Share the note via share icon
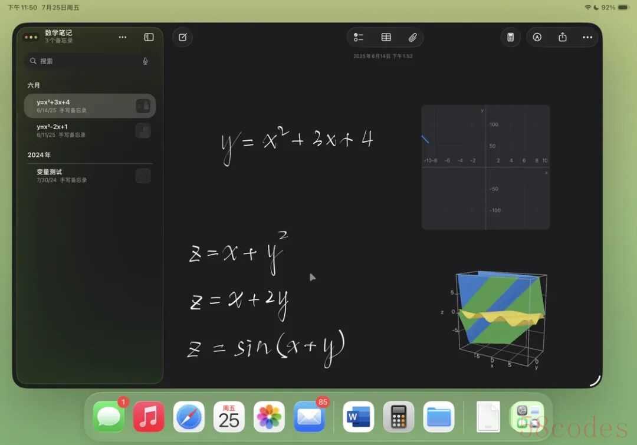Screen dimensions: 637x445 [562, 37]
